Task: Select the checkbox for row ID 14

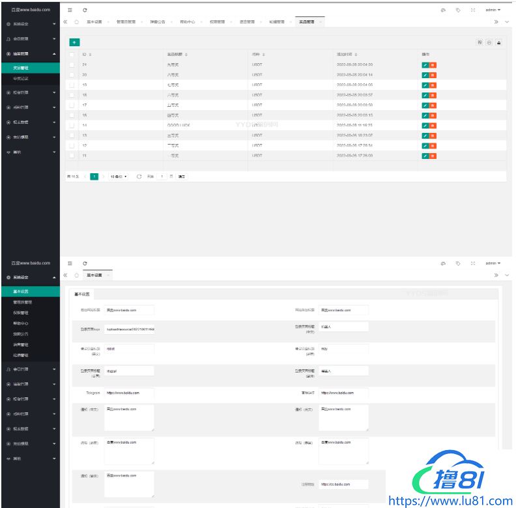Action: 72,125
